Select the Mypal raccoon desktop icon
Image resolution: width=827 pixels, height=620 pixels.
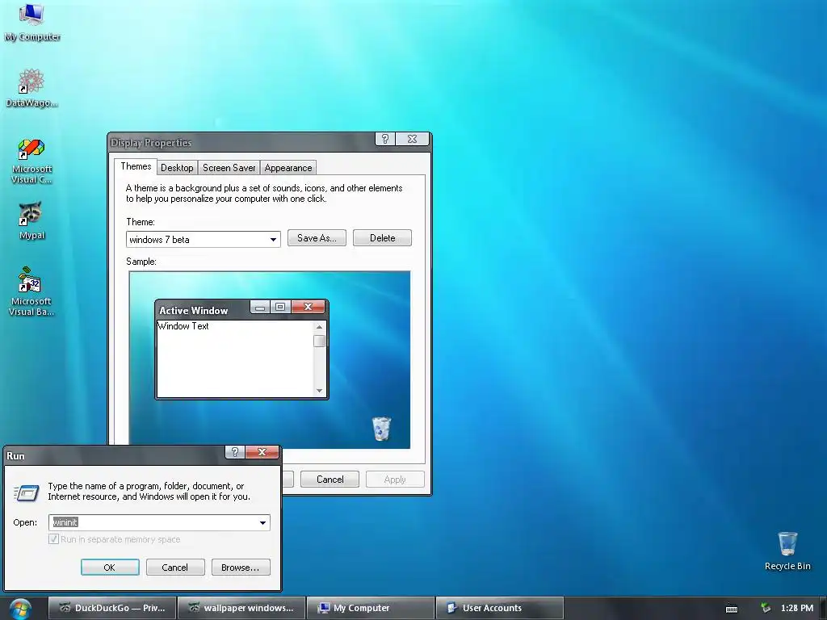click(31, 220)
